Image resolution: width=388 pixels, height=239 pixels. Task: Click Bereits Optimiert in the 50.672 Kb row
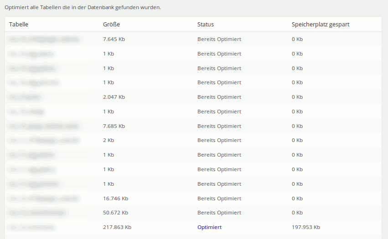pyautogui.click(x=219, y=213)
